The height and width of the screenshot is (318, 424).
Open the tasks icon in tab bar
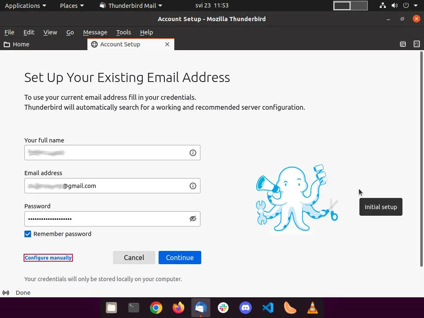point(417,44)
